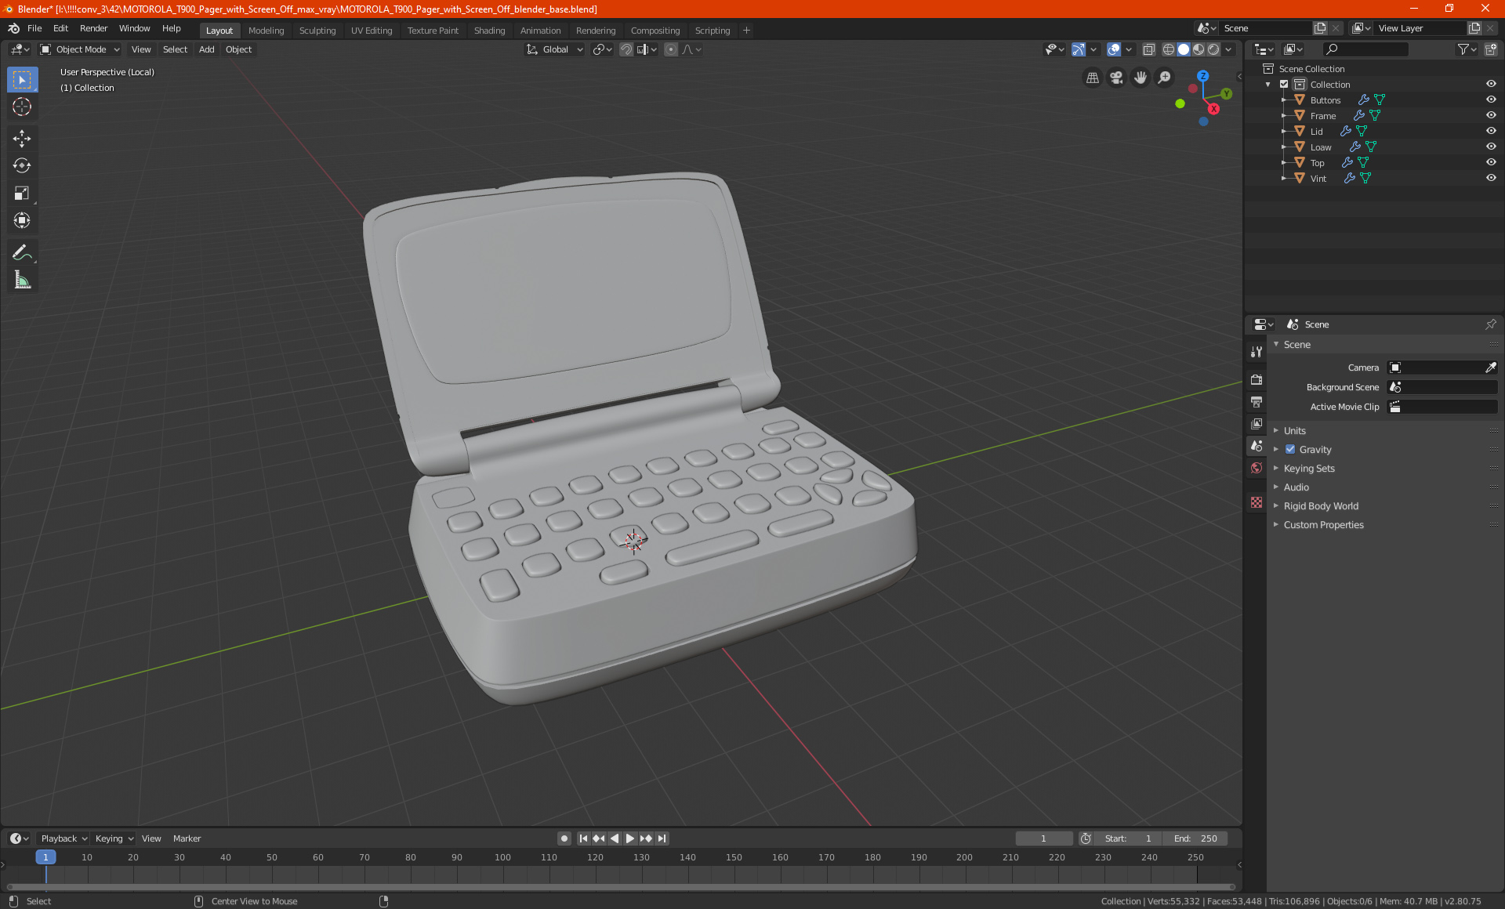Select the Rotate tool

coord(22,165)
